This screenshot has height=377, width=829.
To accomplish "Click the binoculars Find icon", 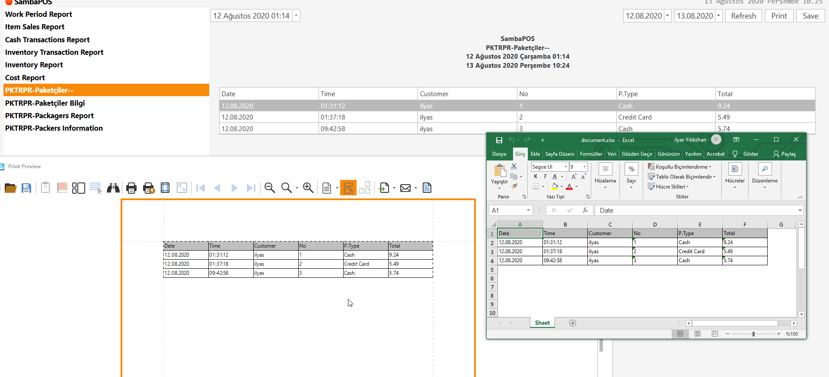I will (113, 188).
